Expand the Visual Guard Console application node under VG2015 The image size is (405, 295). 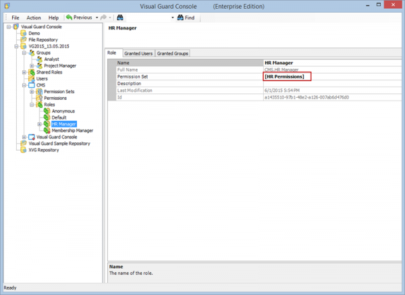pos(24,137)
